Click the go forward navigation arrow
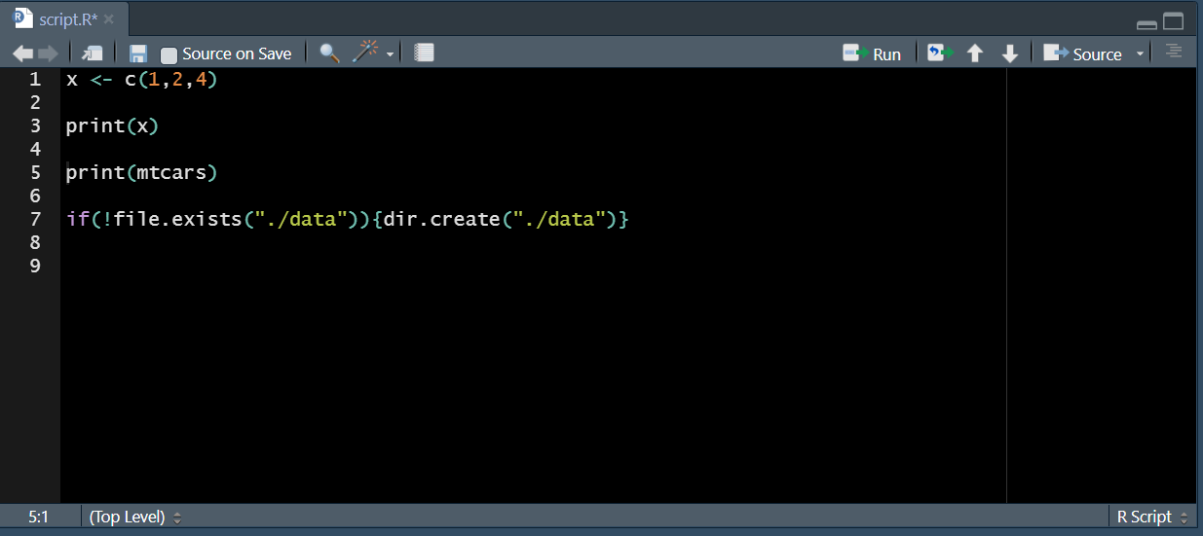The image size is (1203, 536). point(48,54)
